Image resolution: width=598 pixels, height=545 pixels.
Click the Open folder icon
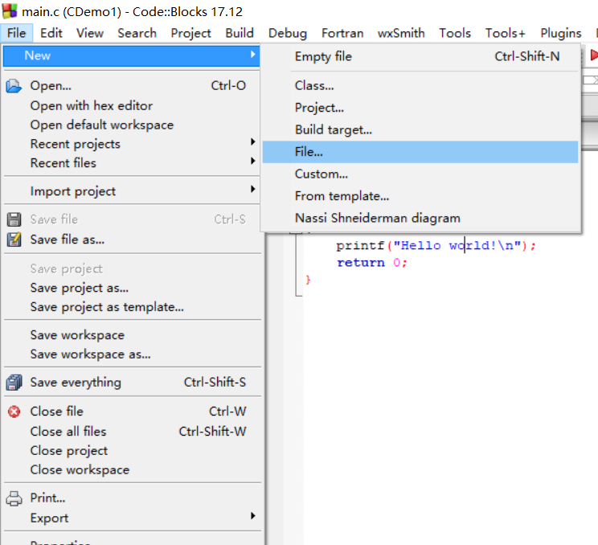[x=14, y=86]
